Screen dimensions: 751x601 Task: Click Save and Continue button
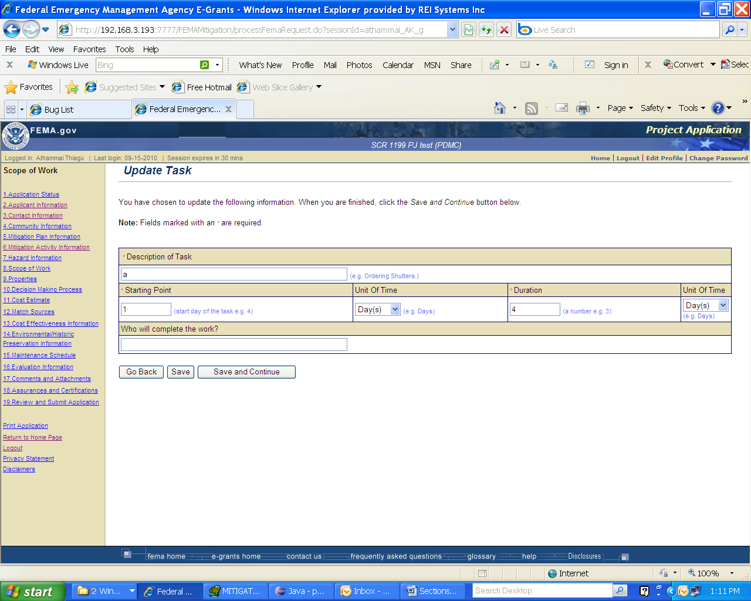click(x=246, y=372)
